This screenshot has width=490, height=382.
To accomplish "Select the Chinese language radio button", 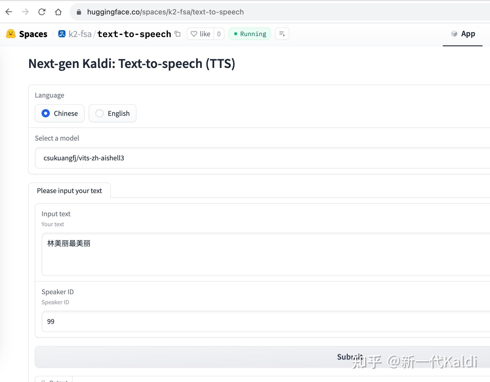I will [x=45, y=113].
